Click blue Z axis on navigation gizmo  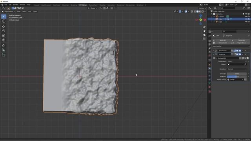[x=200, y=16]
